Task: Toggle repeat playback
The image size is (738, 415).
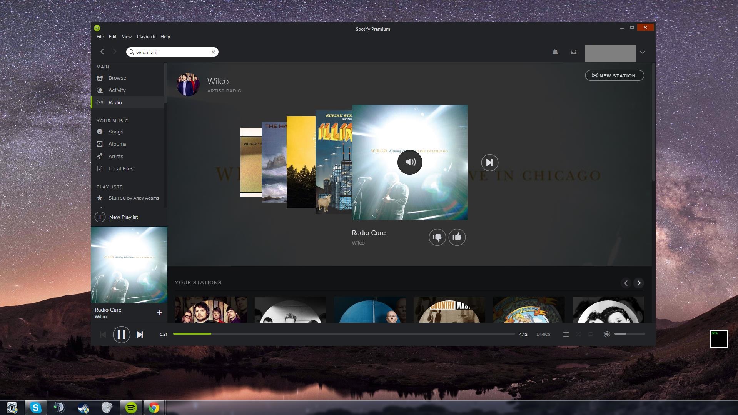Action: point(590,334)
